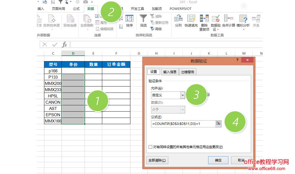Select column F header
The height and width of the screenshot is (174, 295).
tap(116, 53)
